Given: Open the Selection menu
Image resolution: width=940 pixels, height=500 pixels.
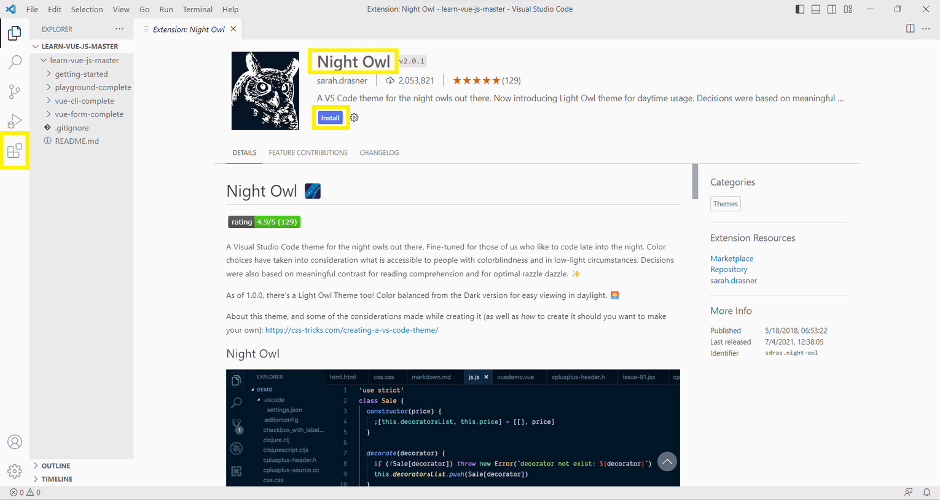Looking at the screenshot, I should pos(87,9).
